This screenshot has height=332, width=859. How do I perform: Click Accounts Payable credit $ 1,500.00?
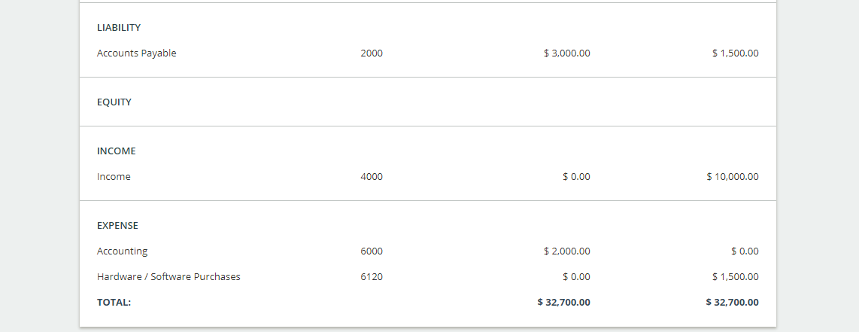coord(735,53)
